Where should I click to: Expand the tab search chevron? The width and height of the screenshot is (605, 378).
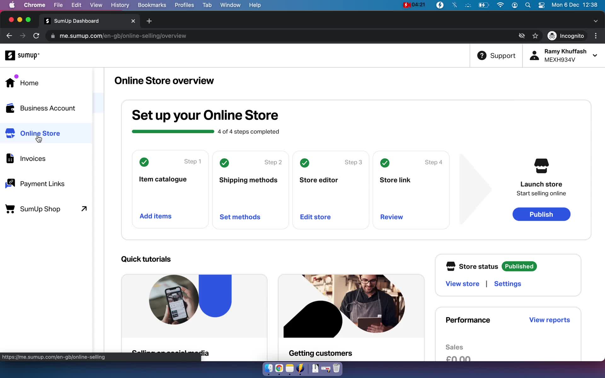tap(596, 21)
